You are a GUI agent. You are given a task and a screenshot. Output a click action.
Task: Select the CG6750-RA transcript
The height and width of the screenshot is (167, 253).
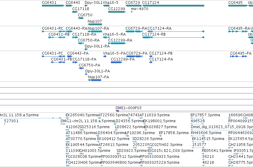81,43
